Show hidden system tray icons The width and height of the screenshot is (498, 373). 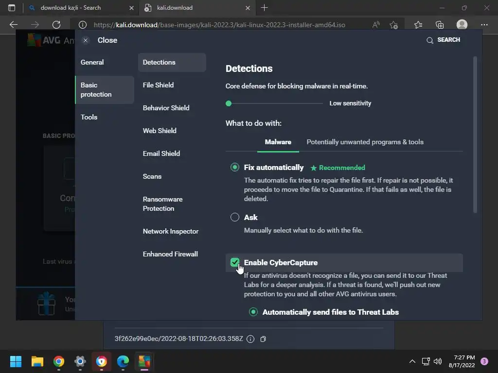click(x=412, y=361)
